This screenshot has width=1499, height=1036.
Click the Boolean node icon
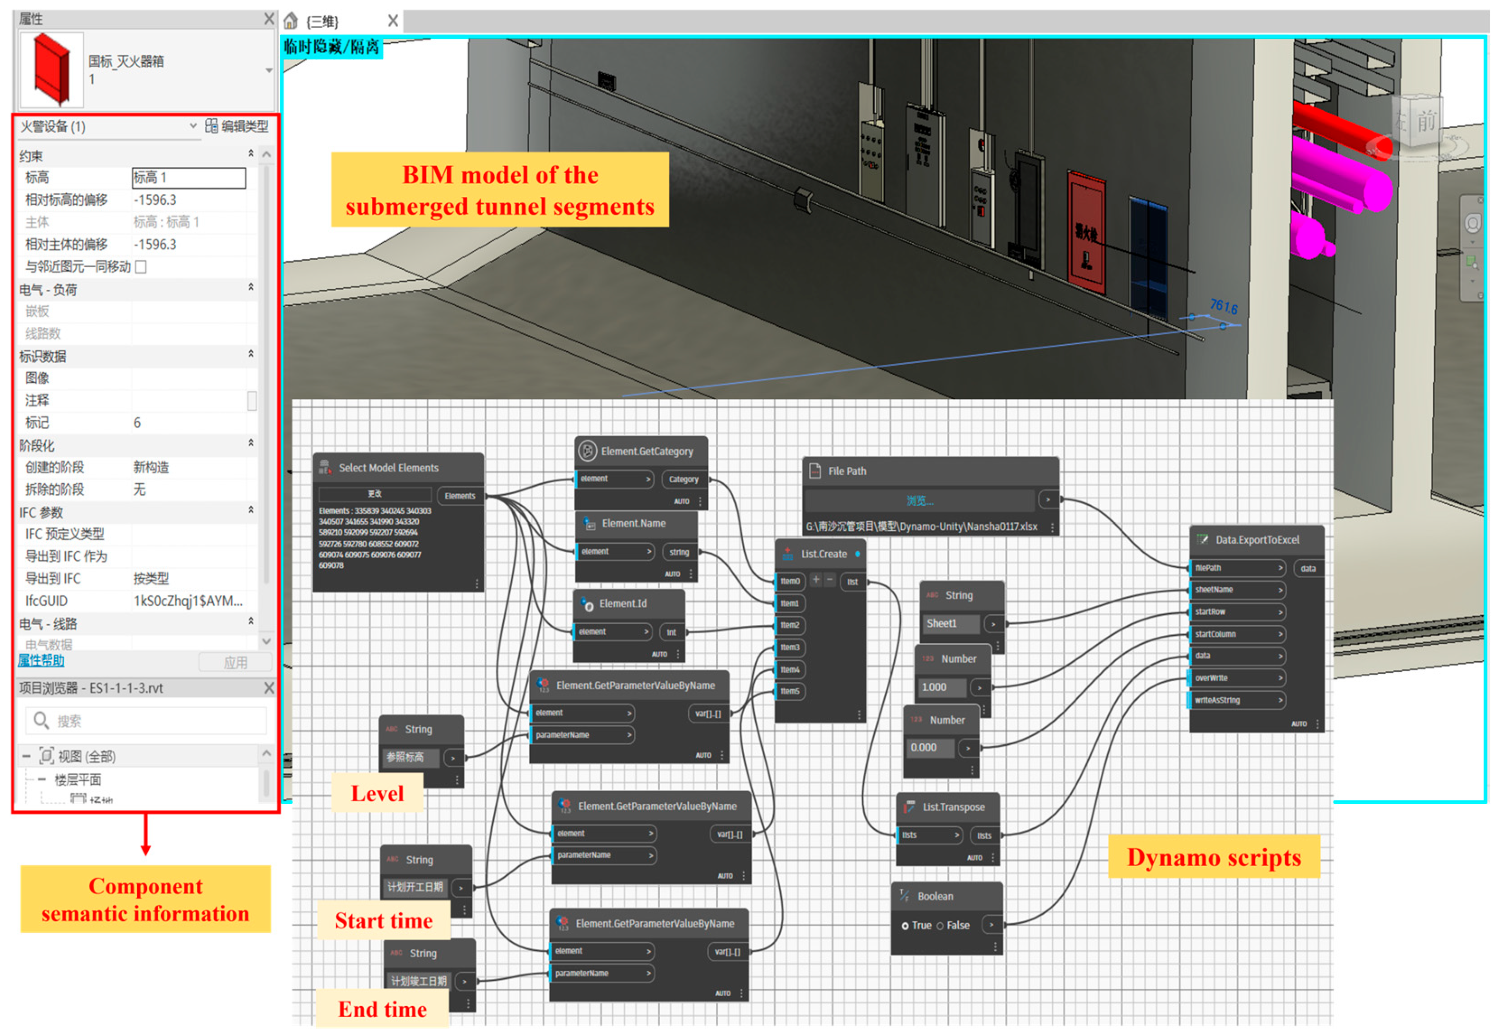[x=904, y=896]
